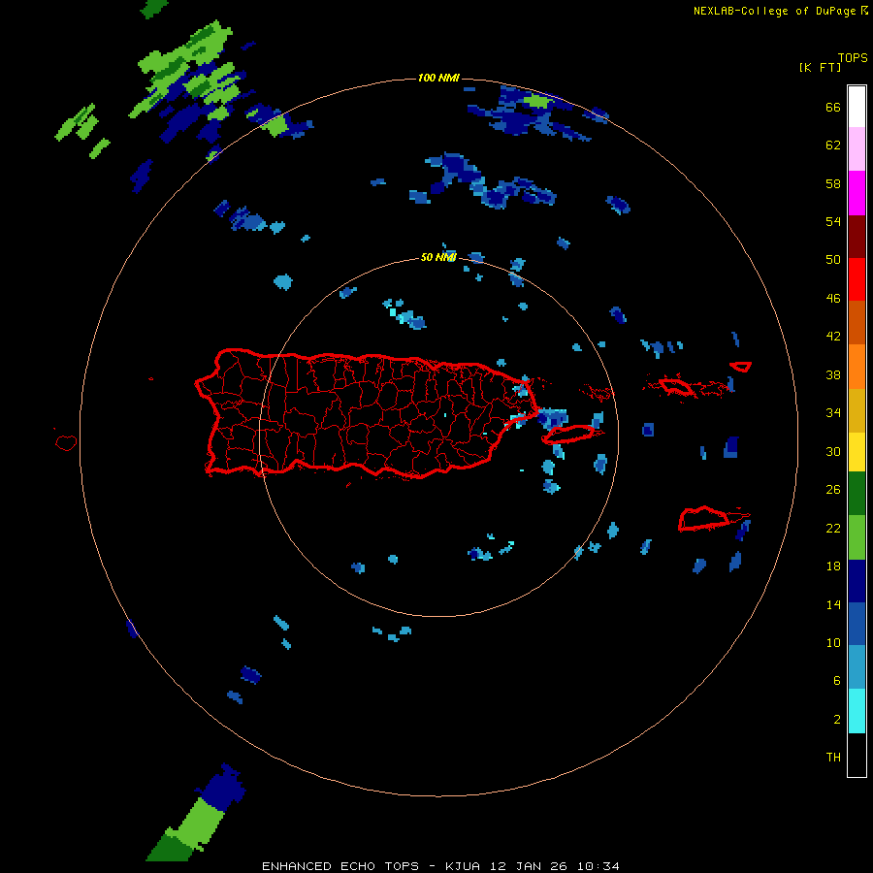
Task: Click the TOPS legend title
Action: coord(853,57)
